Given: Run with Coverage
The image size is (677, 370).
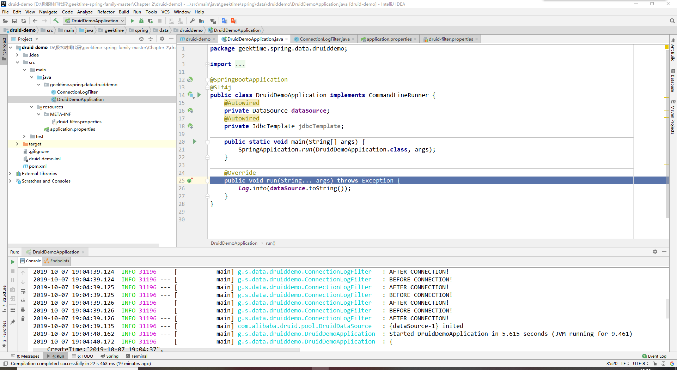Looking at the screenshot, I should tap(151, 20).
